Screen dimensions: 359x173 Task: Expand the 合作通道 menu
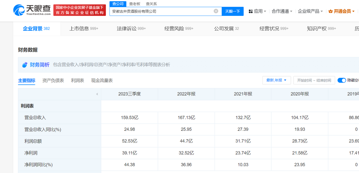[x=282, y=11]
